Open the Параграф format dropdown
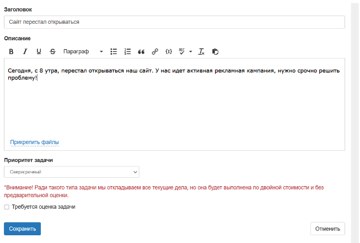Screen dimensions: 360x243 pos(83,51)
